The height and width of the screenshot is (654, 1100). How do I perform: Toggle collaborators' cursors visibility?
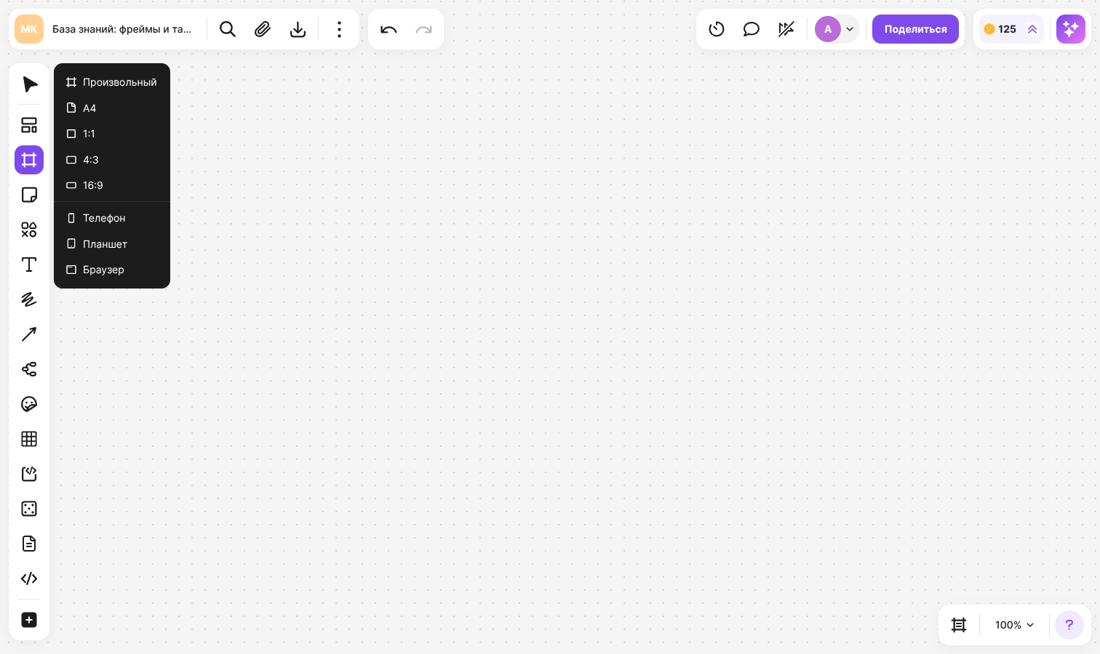click(786, 29)
